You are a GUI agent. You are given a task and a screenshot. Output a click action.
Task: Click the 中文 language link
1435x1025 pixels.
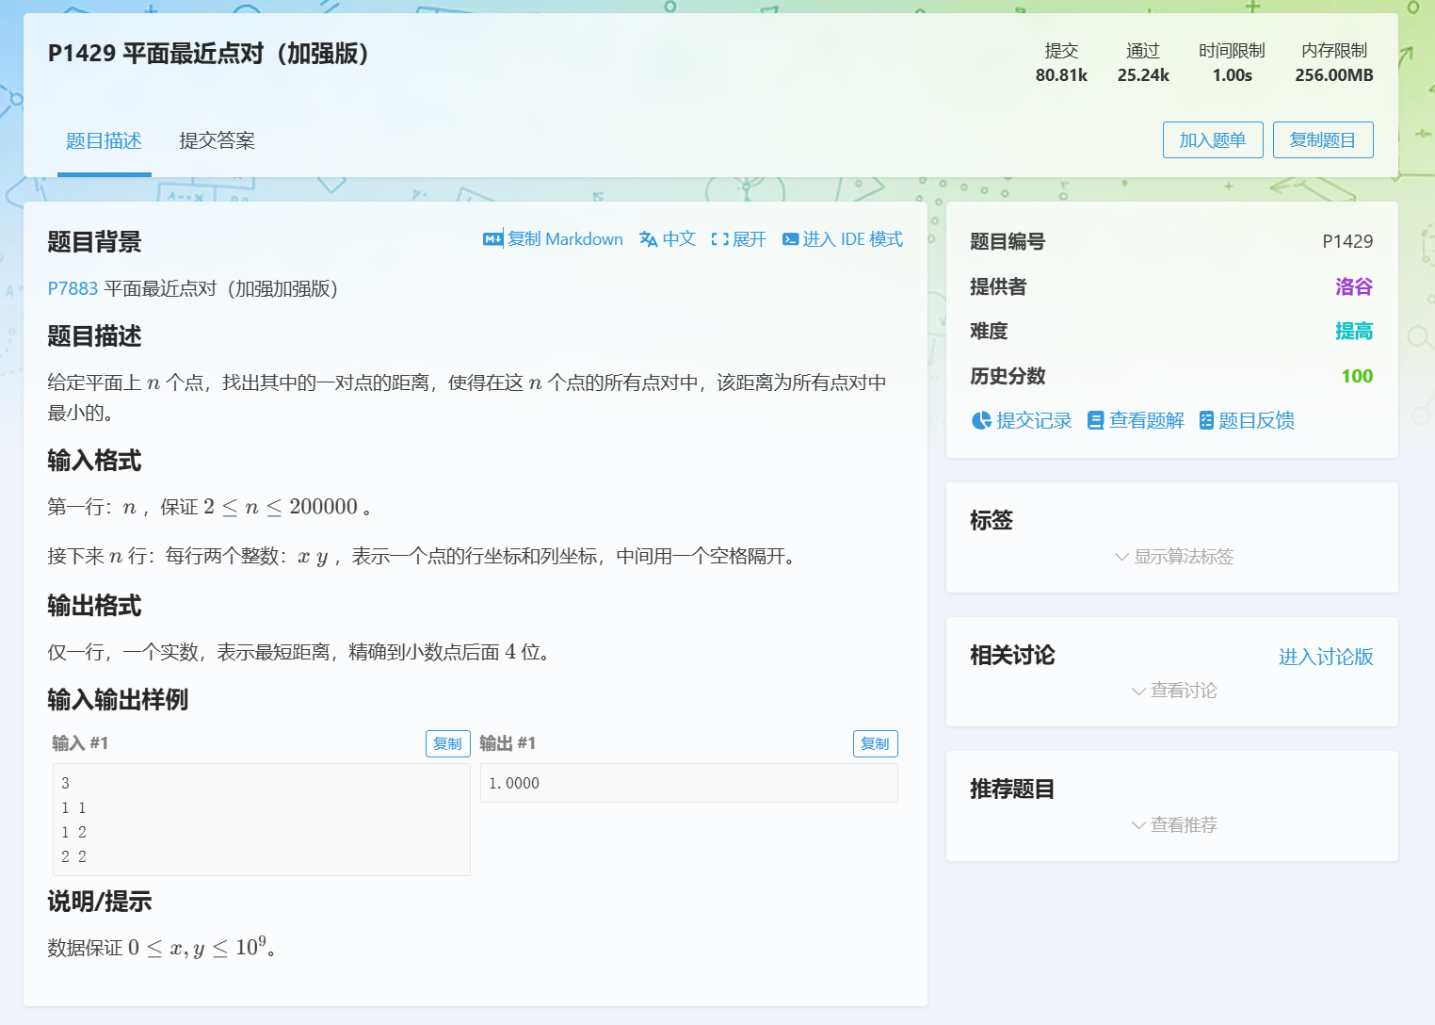[x=679, y=239]
